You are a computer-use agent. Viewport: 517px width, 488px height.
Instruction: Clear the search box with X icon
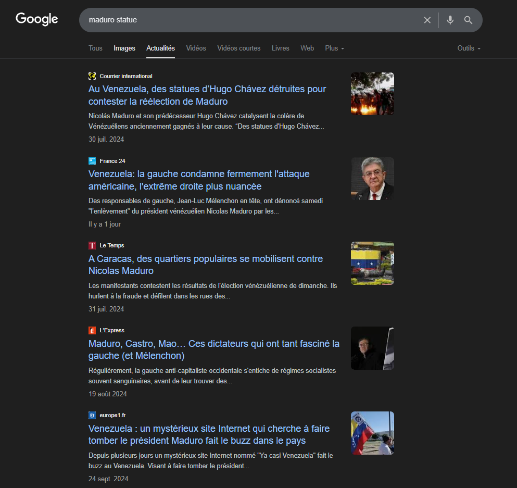point(427,20)
